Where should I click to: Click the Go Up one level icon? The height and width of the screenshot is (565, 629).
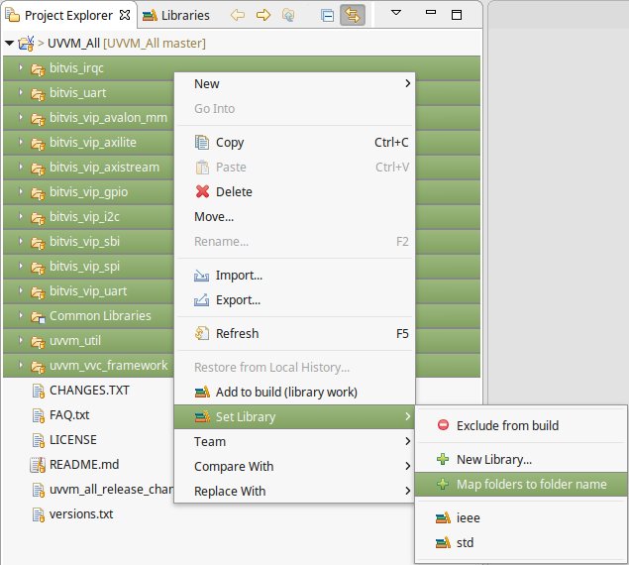[288, 15]
